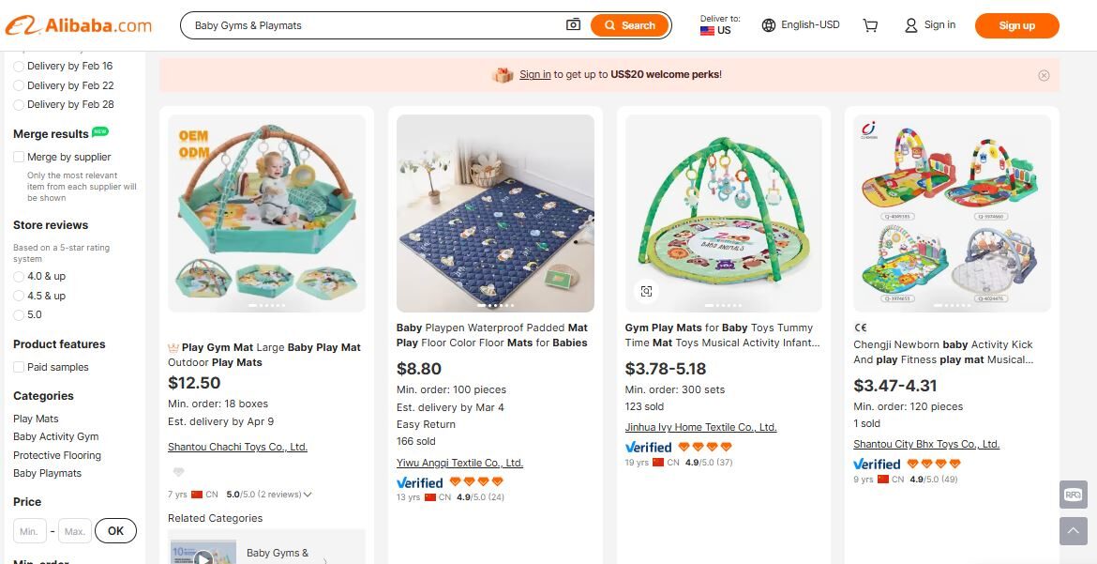The width and height of the screenshot is (1097, 564).
Task: Click the camera image search icon
Action: [x=574, y=25]
